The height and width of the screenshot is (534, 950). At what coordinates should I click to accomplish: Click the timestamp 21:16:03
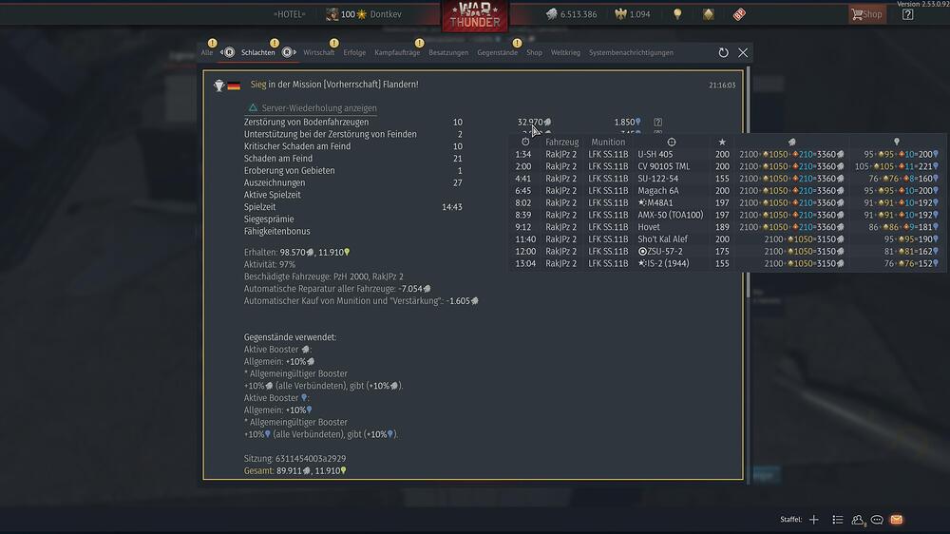point(722,86)
